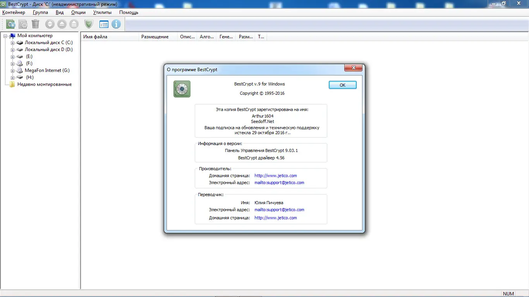Click the blue round info icon
Viewport: 529px width, 297px height.
click(x=116, y=24)
